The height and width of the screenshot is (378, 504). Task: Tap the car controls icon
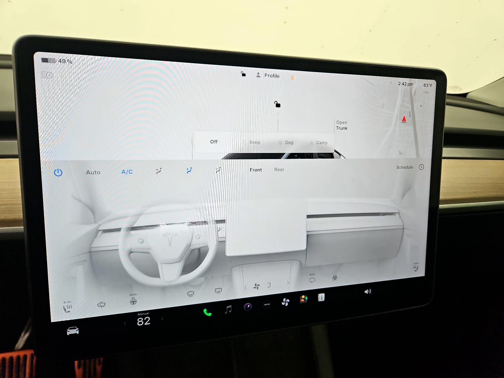click(x=73, y=331)
